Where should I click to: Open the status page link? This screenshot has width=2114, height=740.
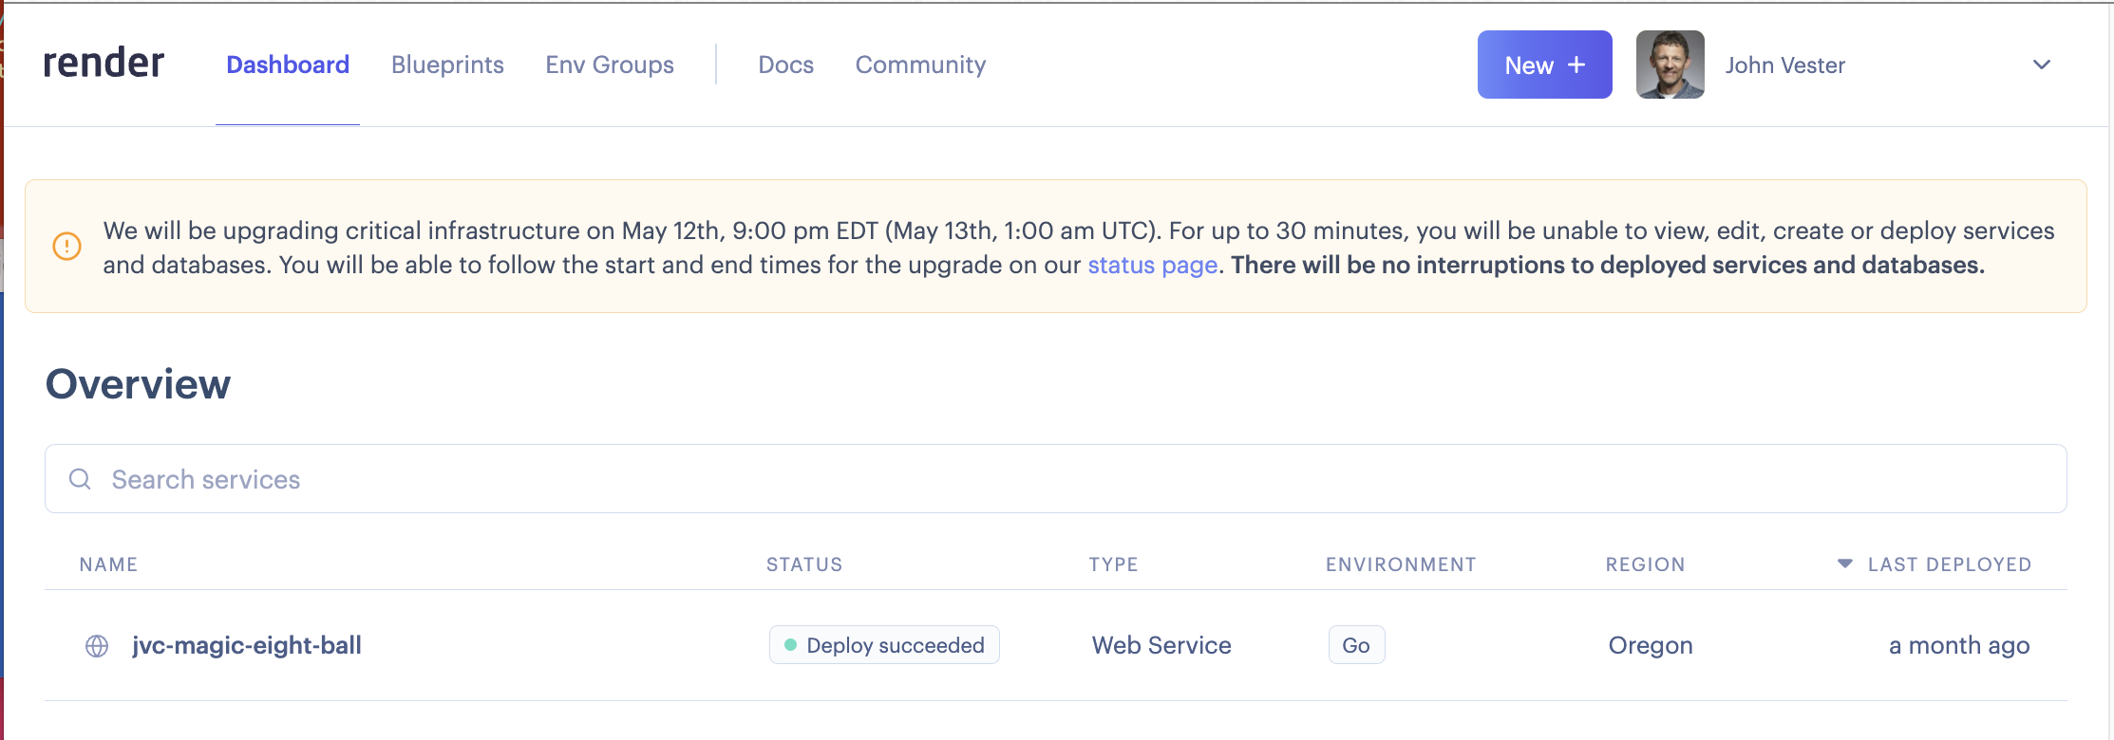1152,265
